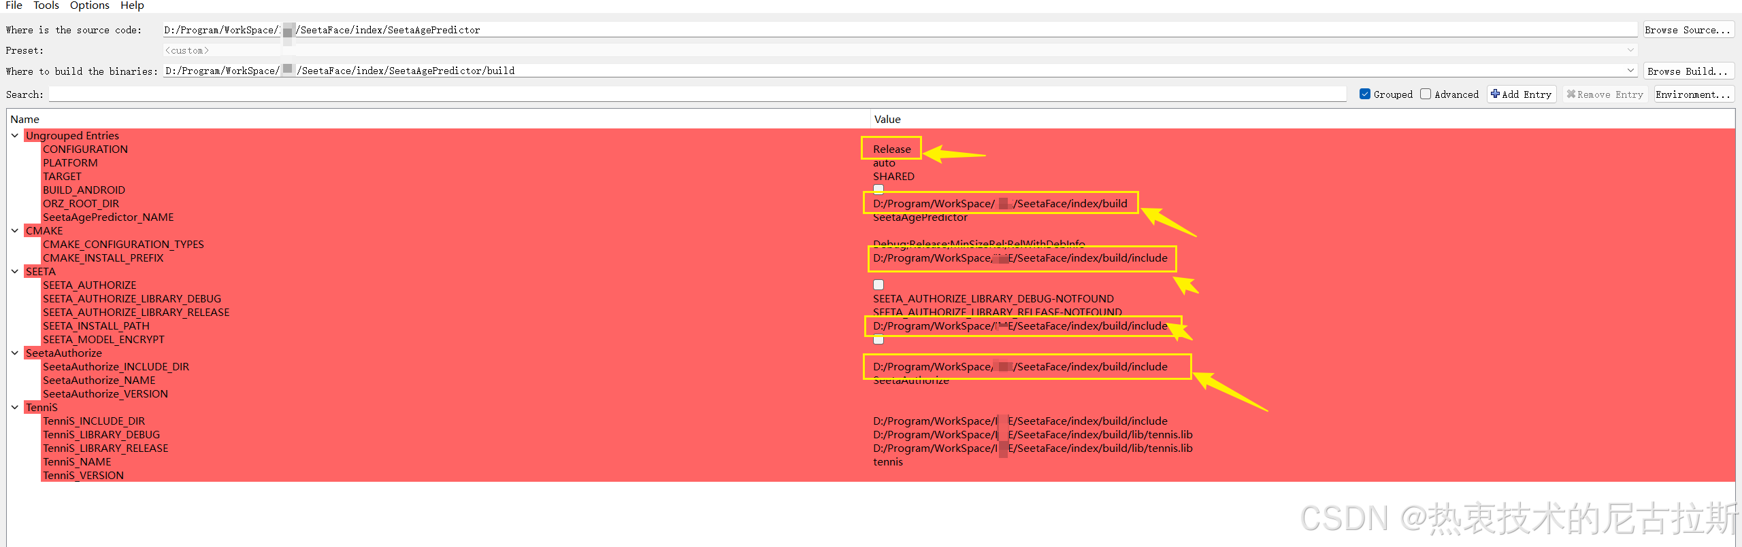
Task: Select the TARGET entry
Action: (x=62, y=176)
